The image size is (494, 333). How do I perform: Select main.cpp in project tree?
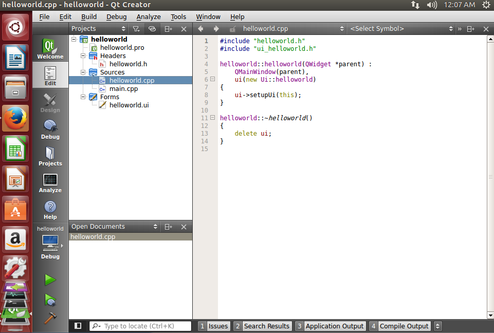click(x=123, y=88)
